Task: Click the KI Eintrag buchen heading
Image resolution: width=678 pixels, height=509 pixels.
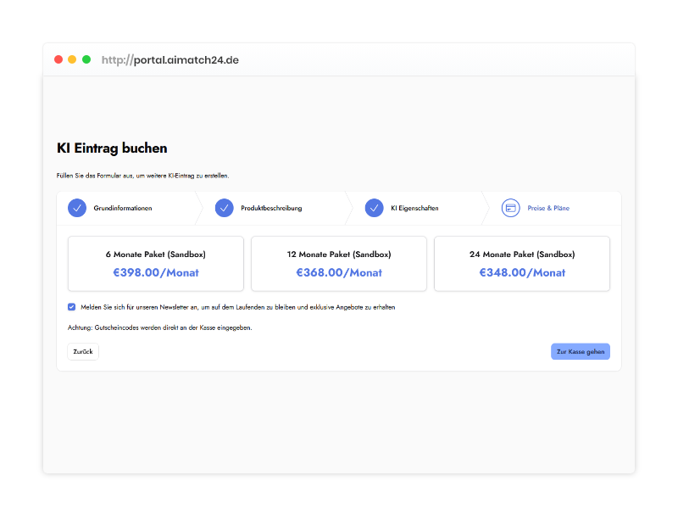Action: click(112, 148)
